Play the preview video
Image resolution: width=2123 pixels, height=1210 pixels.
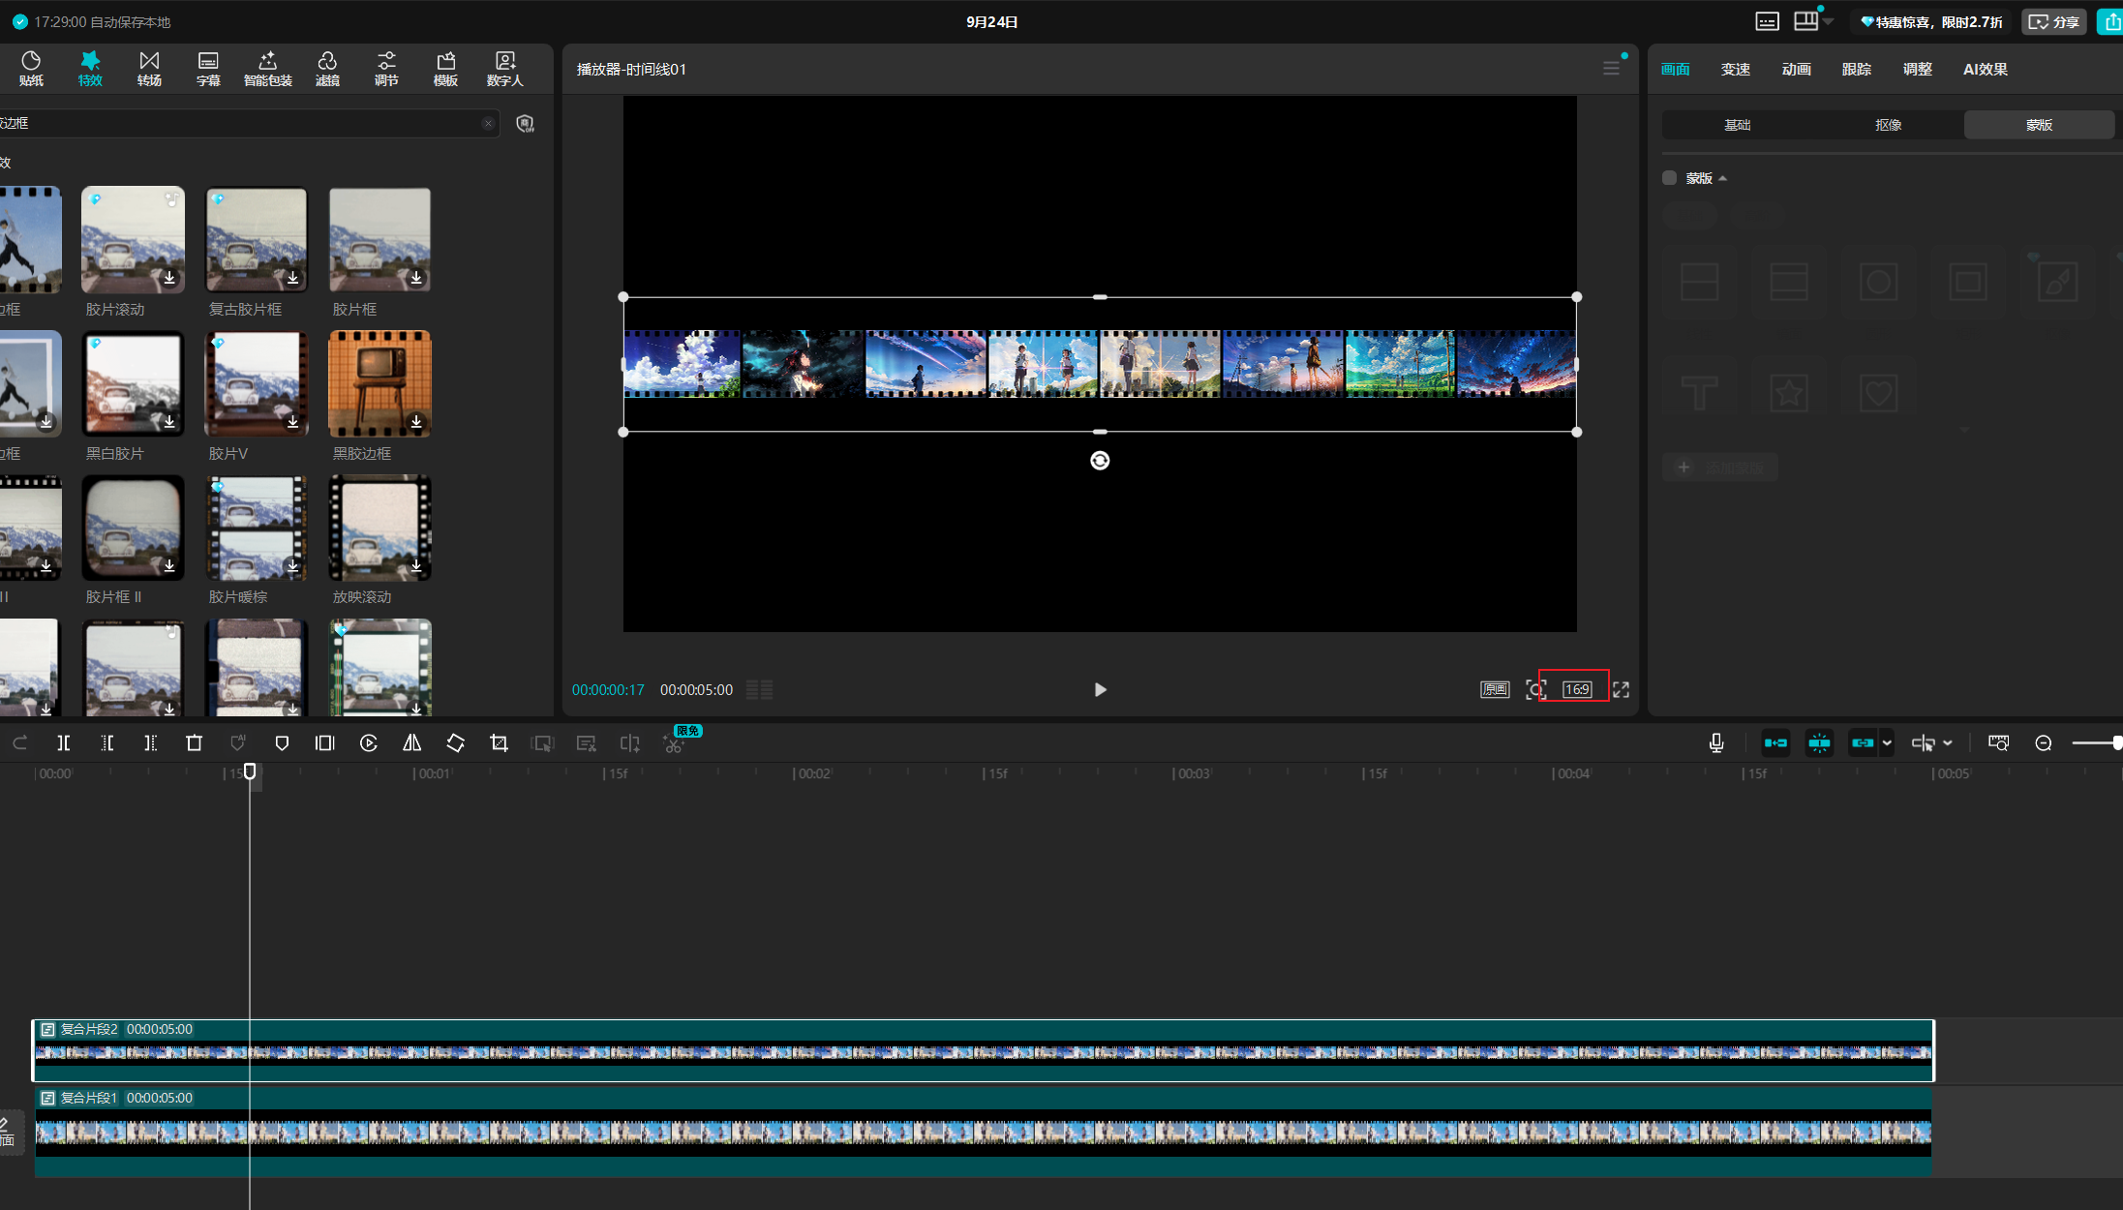click(x=1100, y=690)
